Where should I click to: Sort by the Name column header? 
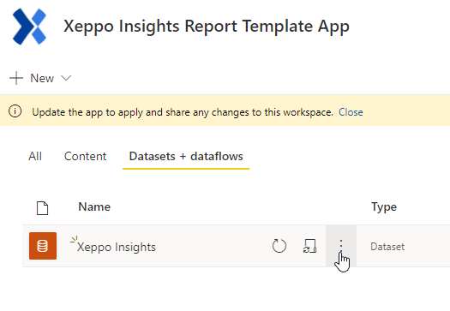point(94,206)
